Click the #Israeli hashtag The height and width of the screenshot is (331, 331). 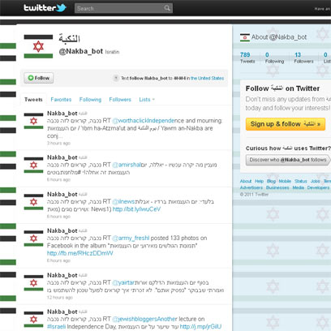point(56,327)
